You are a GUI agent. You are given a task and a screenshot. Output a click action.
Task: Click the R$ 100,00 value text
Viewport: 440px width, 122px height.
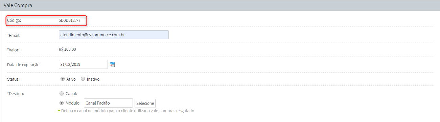[67, 49]
